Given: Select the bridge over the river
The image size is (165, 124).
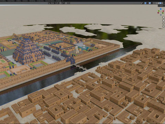Looking at the screenshot, I should (80, 67).
